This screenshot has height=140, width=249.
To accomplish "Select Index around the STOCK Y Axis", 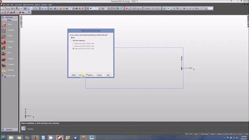I will [73, 46].
